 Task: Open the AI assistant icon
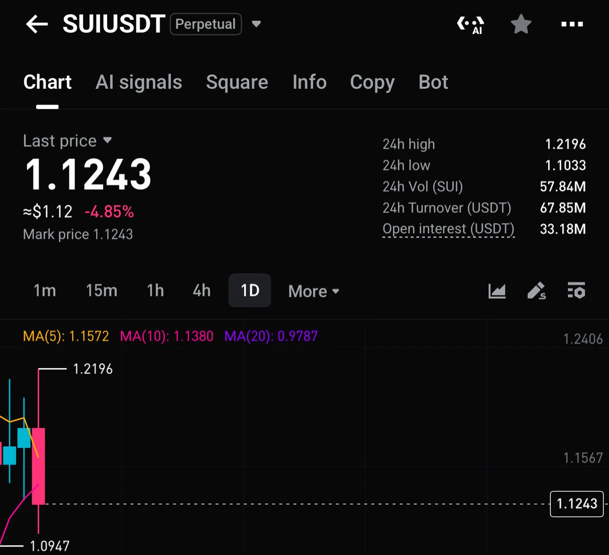point(470,24)
